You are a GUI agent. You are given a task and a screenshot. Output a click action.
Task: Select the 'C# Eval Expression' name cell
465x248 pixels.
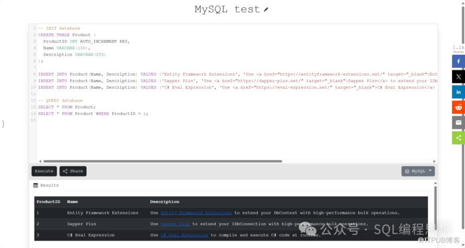(x=91, y=235)
